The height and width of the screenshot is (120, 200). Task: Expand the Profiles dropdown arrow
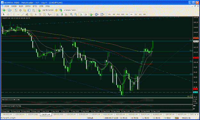pos(11,10)
